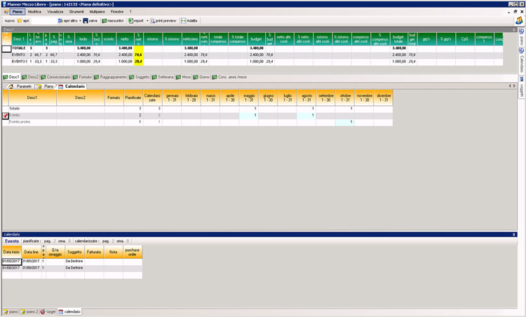Viewport: 526px width, 317px height.
Task: Click the report toolbar icon
Action: coord(130,21)
